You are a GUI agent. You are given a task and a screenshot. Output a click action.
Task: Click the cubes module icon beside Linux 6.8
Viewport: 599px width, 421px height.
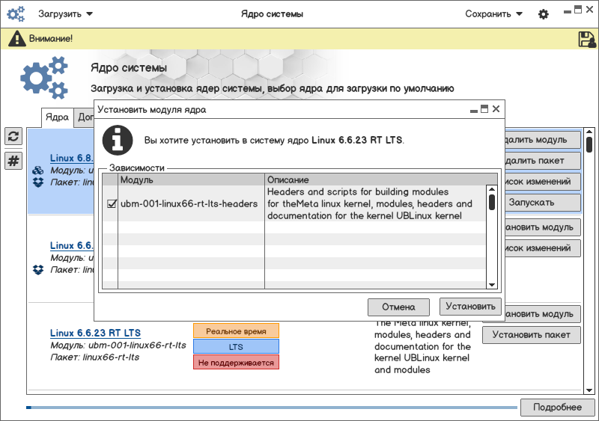tap(38, 170)
